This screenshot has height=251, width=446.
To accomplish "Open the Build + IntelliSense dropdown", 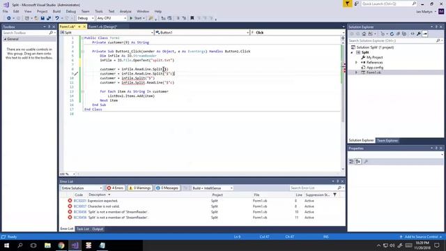I will tap(212, 188).
